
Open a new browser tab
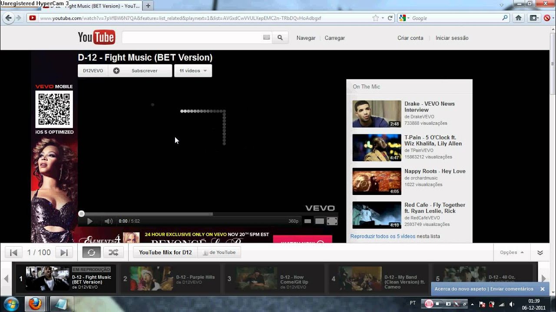click(148, 6)
